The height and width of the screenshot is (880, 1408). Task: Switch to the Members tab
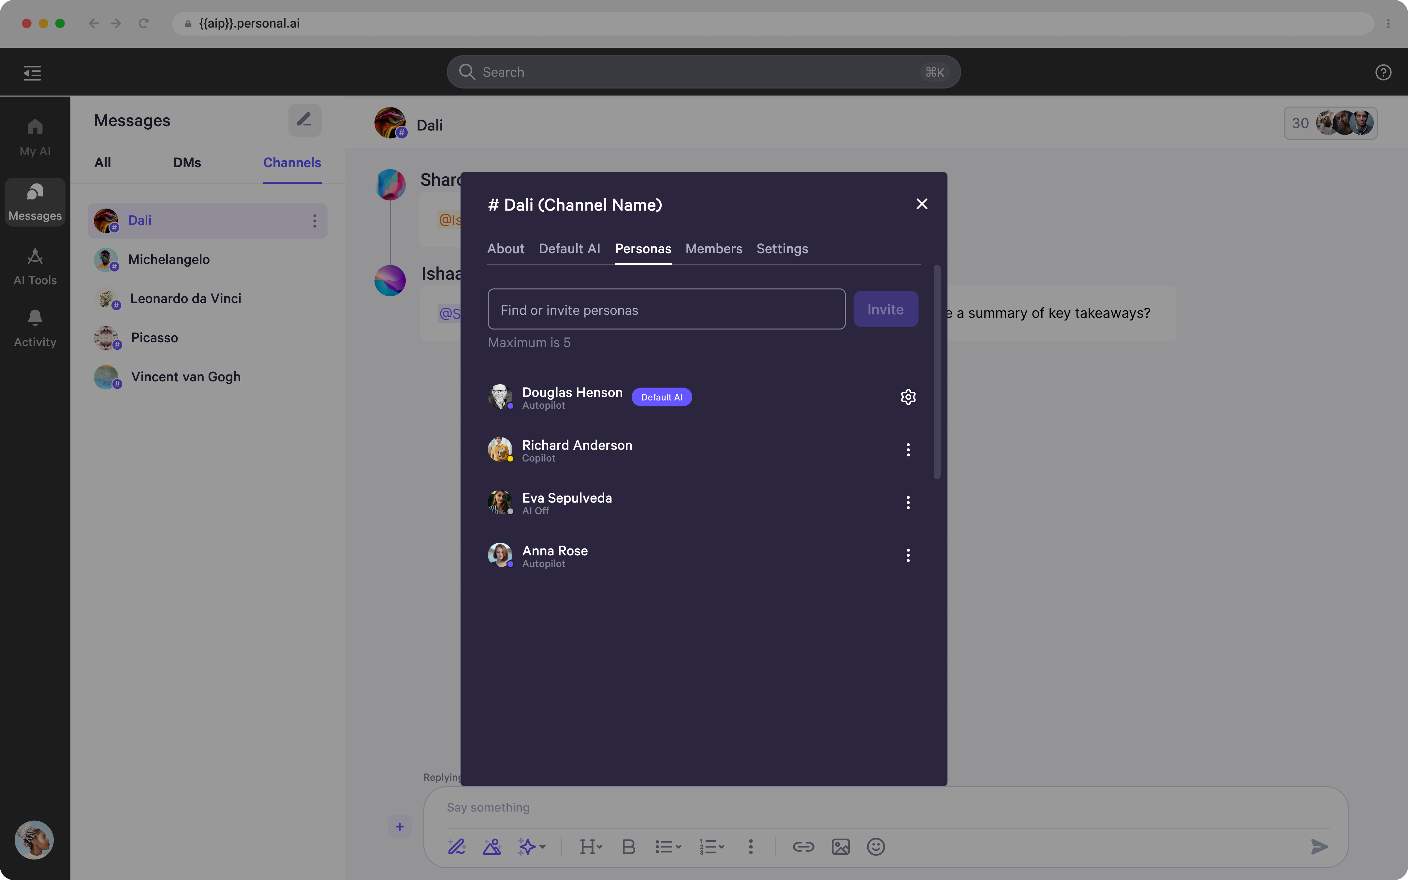coord(713,249)
